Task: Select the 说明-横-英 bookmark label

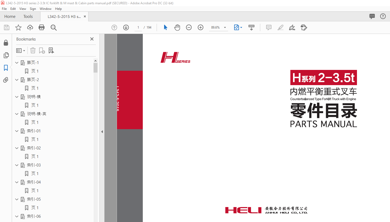Action: tap(36, 114)
